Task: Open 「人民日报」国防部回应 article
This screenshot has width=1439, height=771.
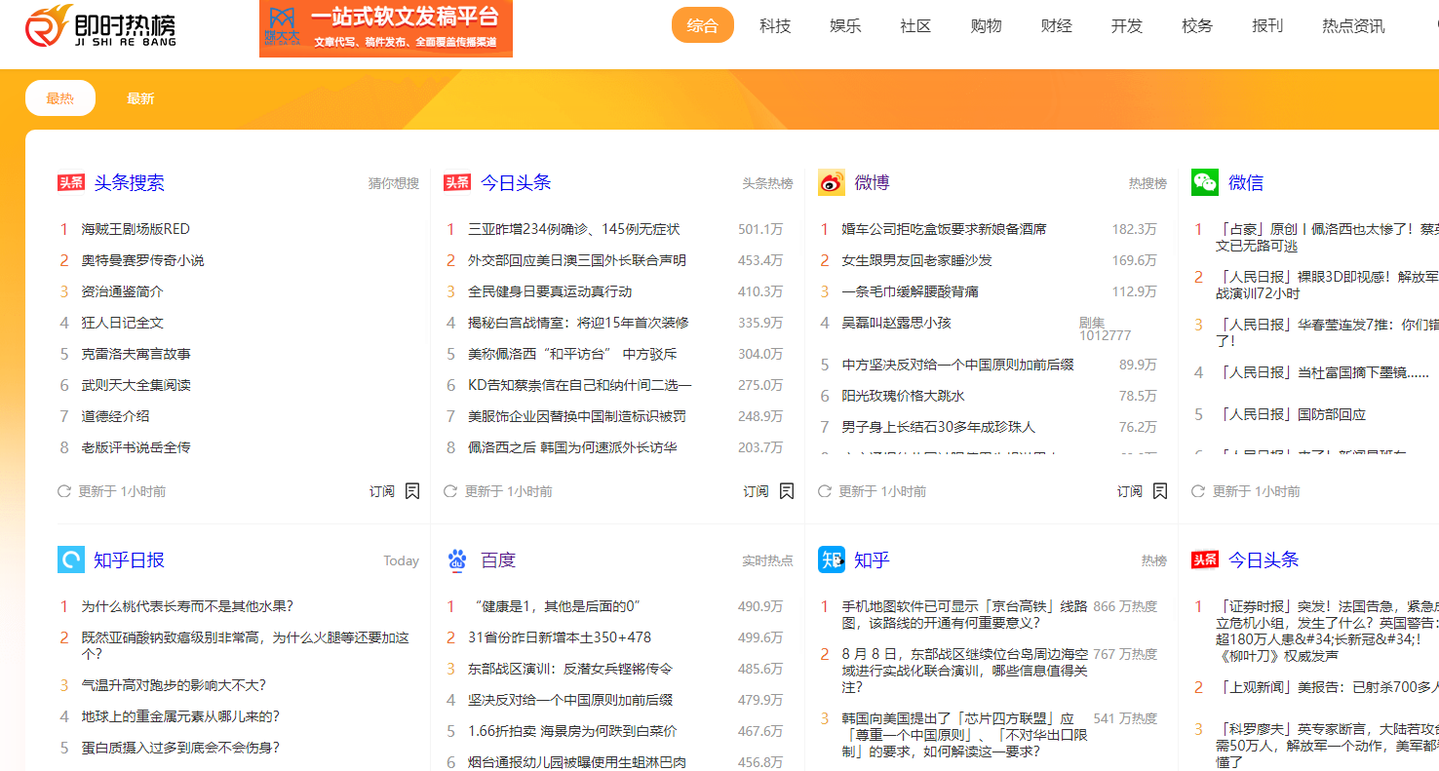Action: pyautogui.click(x=1291, y=414)
